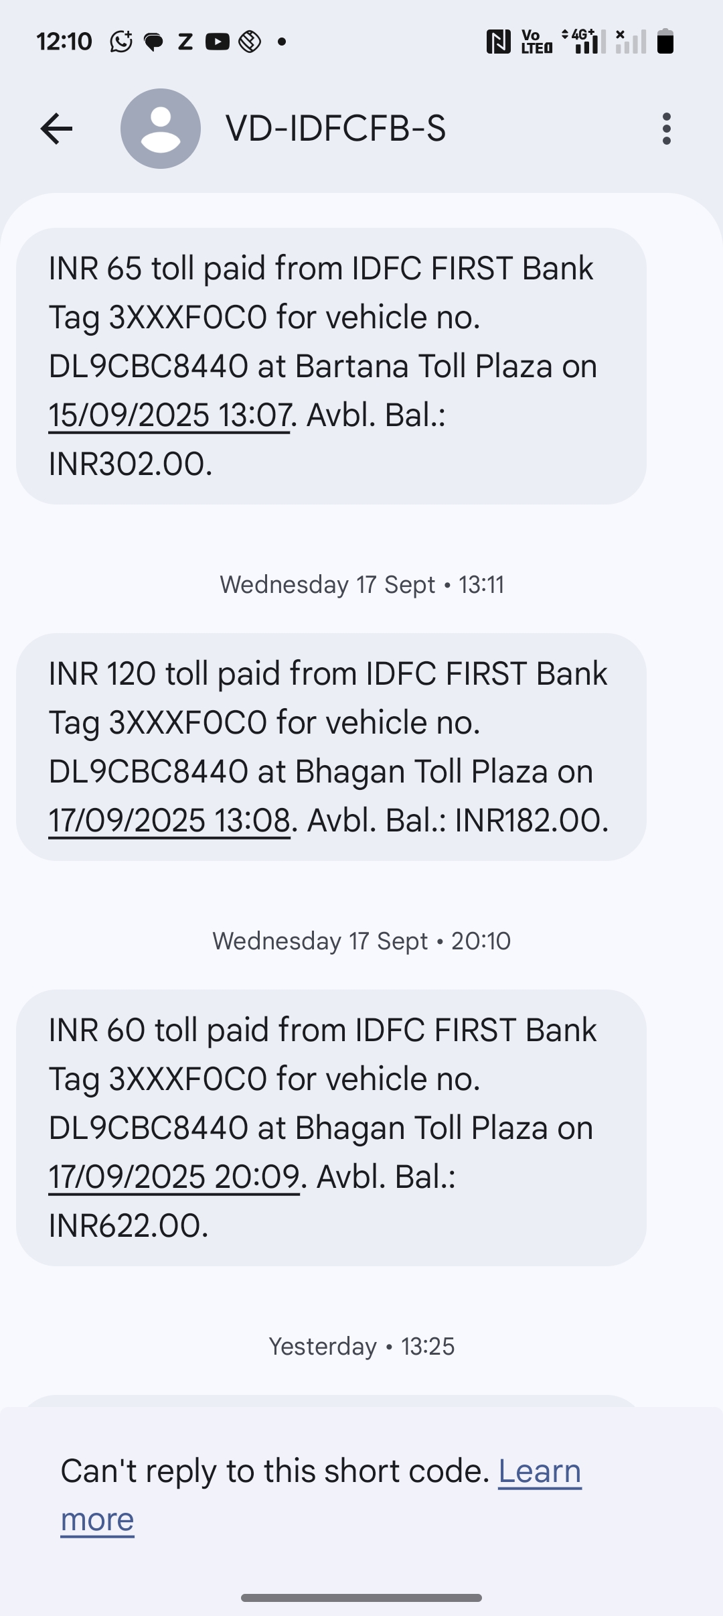Screen dimensions: 723x1616
Task: Open the three-dot overflow menu
Action: pos(666,129)
